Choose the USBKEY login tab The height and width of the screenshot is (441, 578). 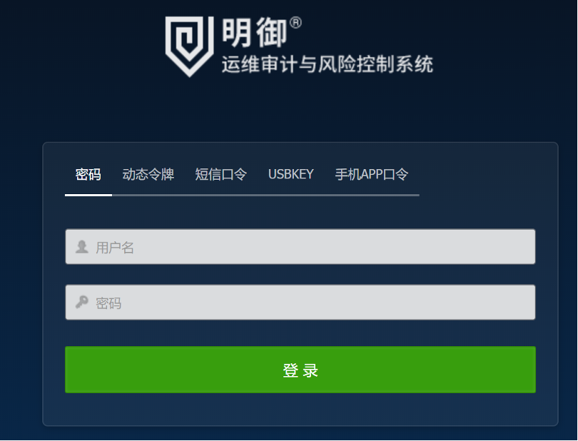point(291,174)
